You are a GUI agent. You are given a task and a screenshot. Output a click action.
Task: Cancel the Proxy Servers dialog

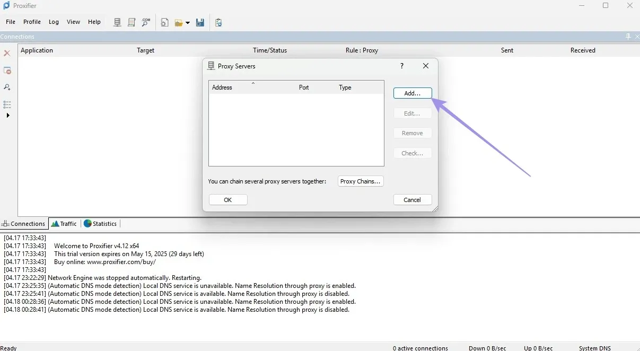(x=413, y=200)
